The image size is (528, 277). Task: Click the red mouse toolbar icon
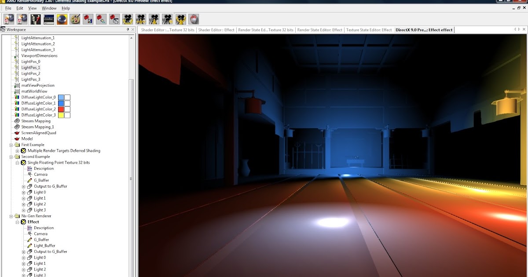click(194, 19)
